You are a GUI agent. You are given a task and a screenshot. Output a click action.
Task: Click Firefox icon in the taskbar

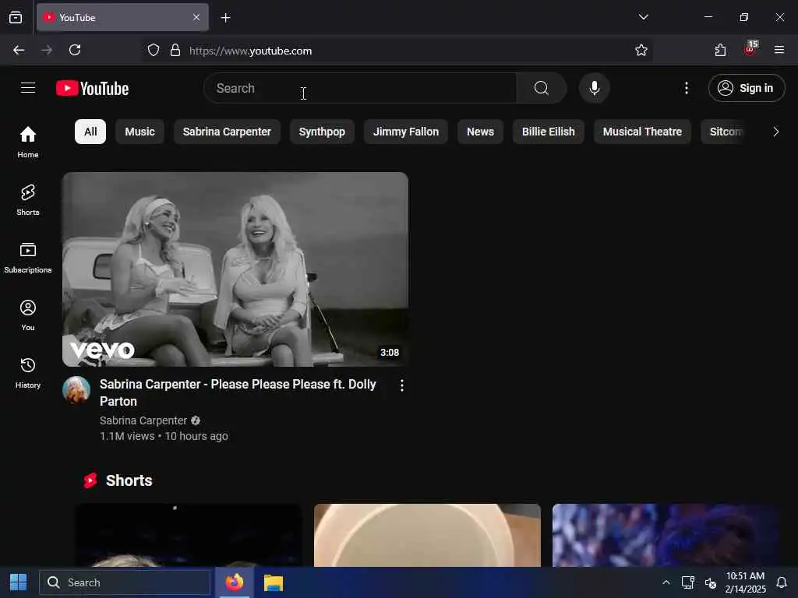point(235,582)
